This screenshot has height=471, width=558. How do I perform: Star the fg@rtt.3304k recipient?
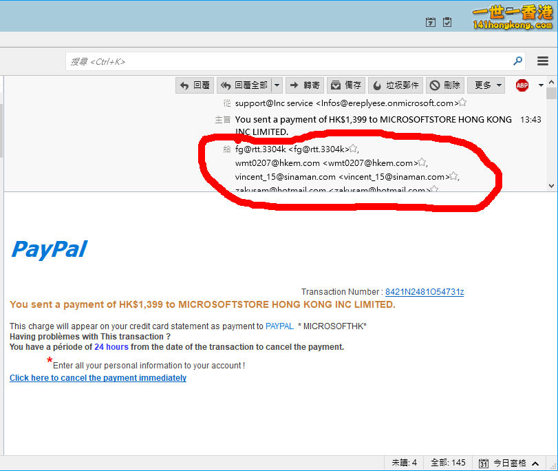point(353,149)
